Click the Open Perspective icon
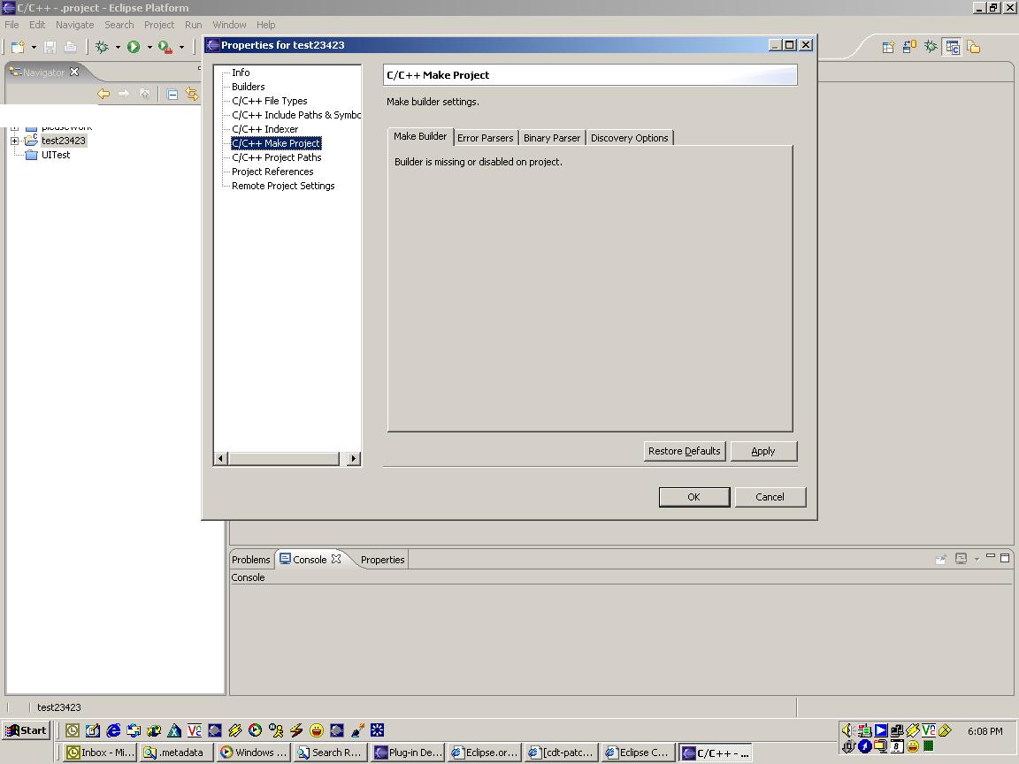This screenshot has width=1019, height=764. (x=888, y=47)
